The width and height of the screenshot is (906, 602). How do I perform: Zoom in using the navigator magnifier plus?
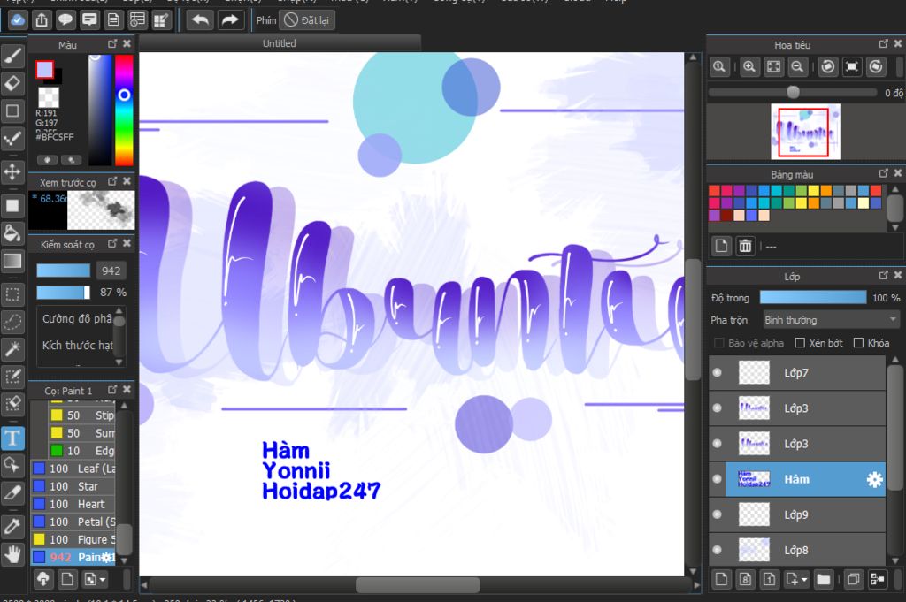(x=749, y=67)
